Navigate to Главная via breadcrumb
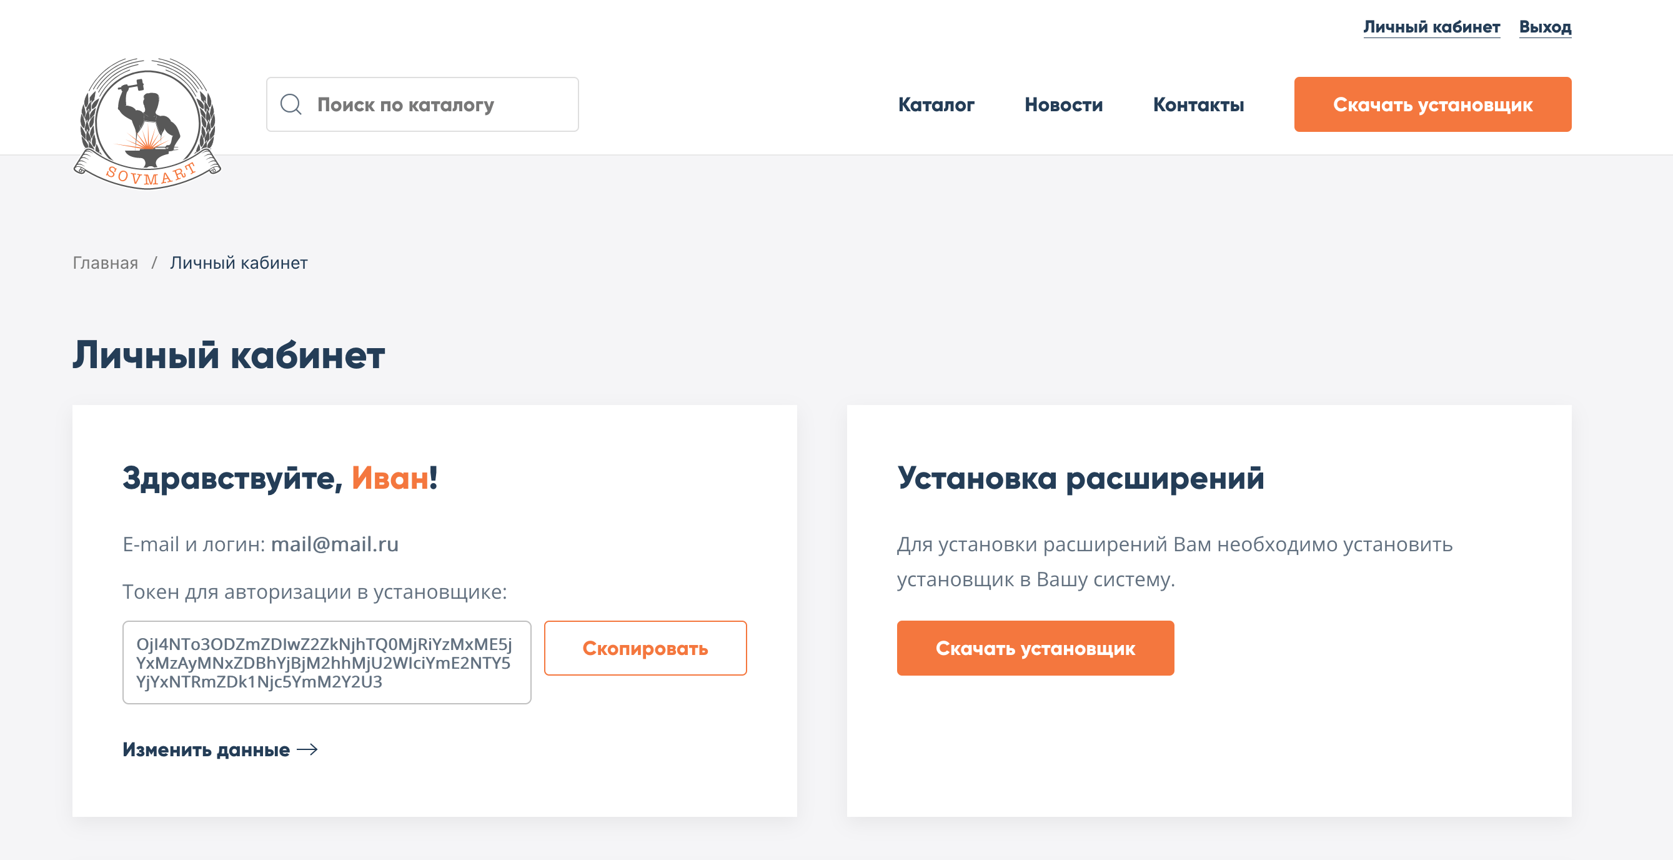Screen dimensions: 1673x860 [104, 262]
